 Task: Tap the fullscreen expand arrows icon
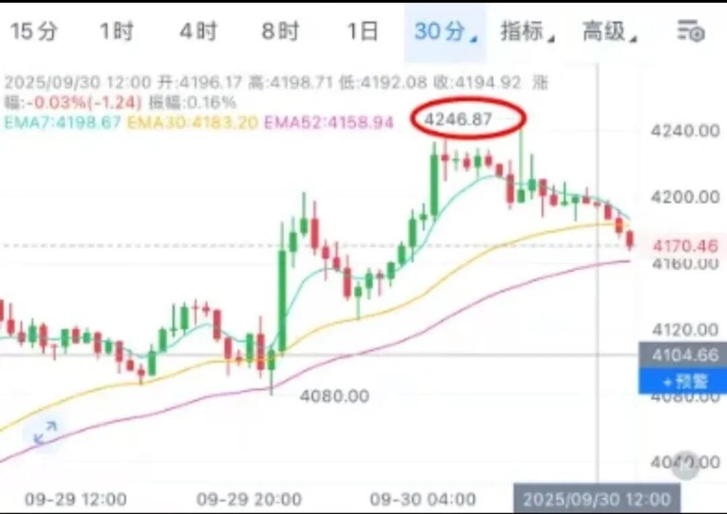tap(46, 433)
